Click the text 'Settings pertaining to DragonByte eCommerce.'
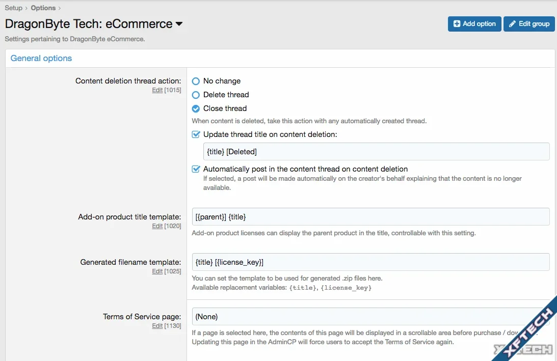Screen dimensions: 557x361 [x=74, y=39]
